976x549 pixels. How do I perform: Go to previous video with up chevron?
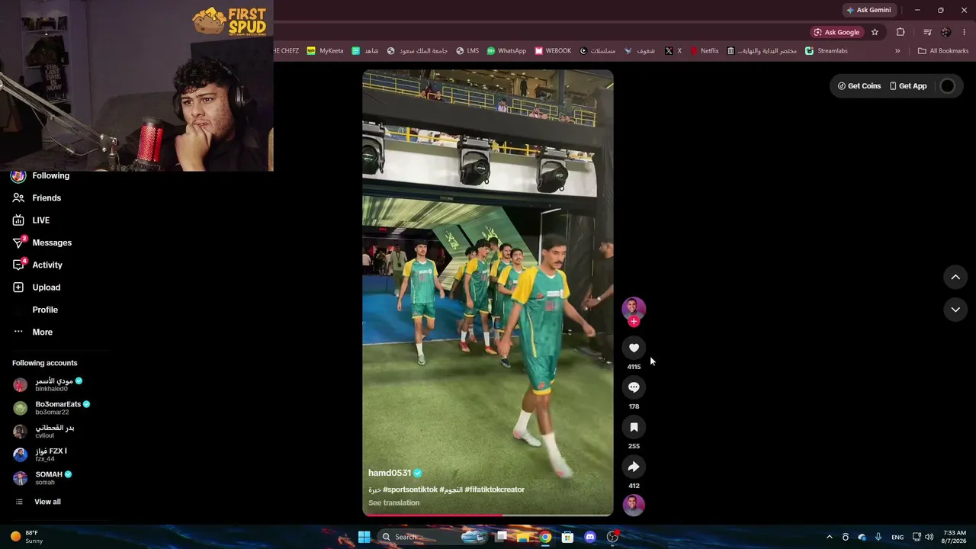point(955,278)
